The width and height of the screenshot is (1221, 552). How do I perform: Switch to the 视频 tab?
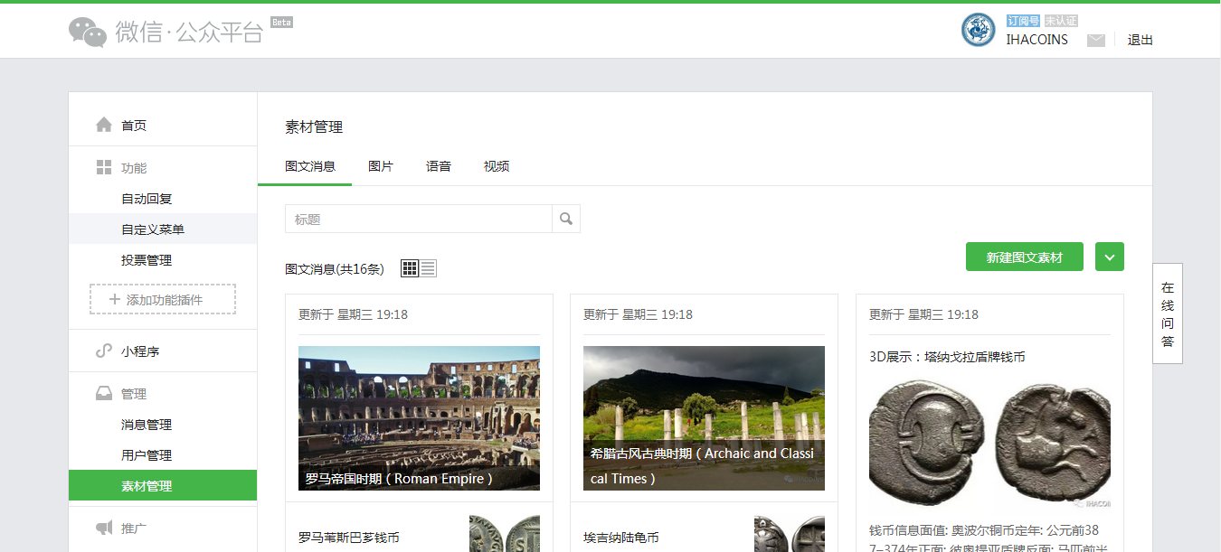click(x=497, y=166)
